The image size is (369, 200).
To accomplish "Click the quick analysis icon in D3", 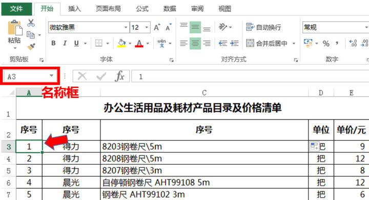I will click(314, 146).
